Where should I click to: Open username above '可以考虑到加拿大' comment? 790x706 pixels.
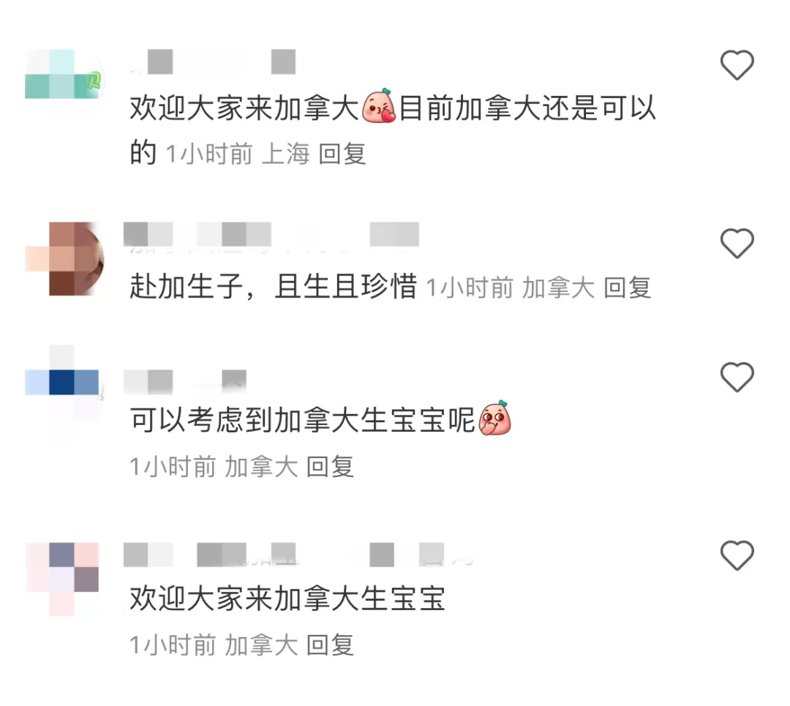(185, 382)
